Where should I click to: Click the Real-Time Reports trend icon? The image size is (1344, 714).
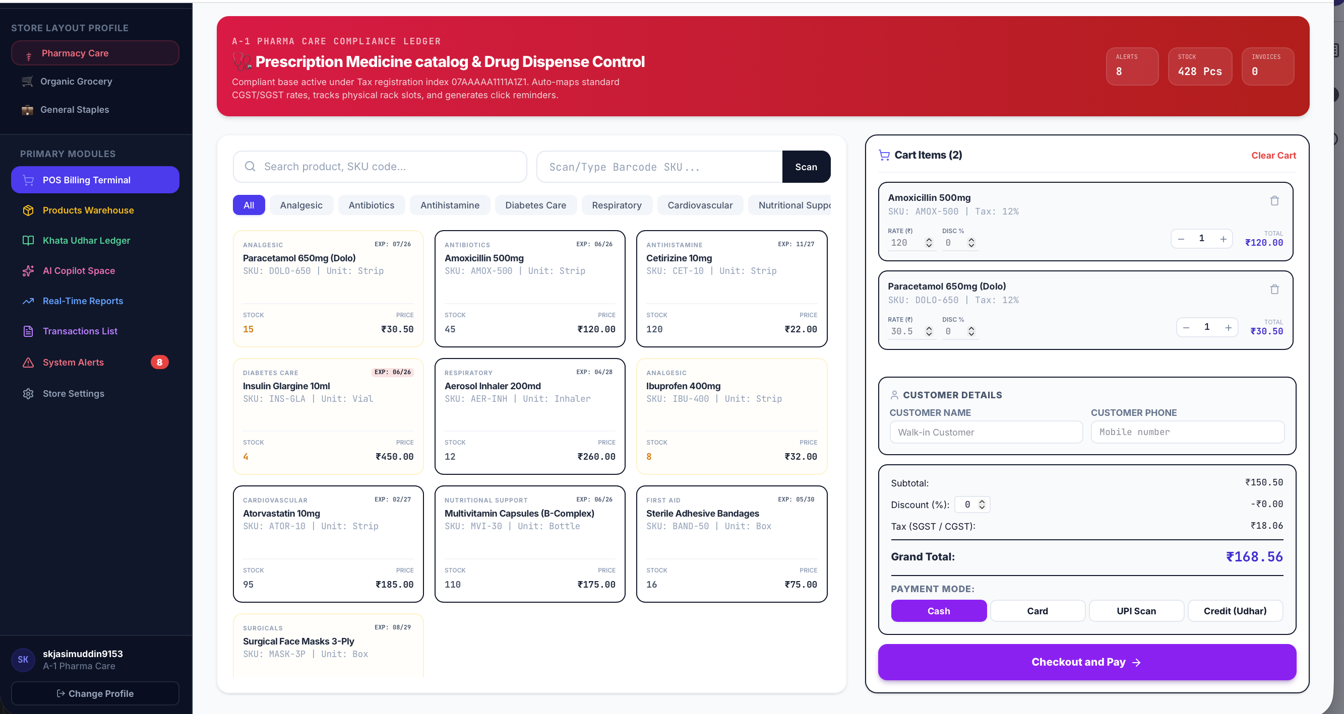[x=28, y=301]
